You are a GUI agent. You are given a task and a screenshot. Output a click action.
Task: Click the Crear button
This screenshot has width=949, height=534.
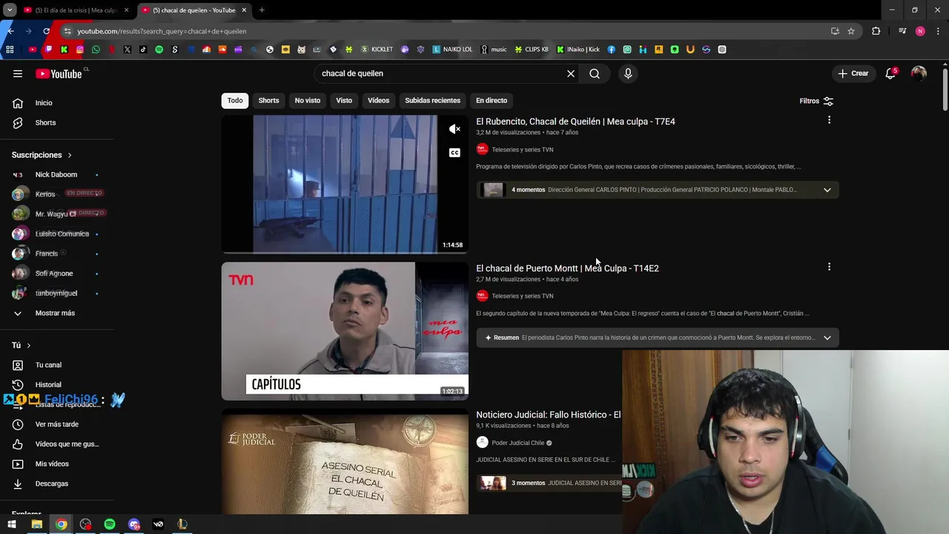pos(853,73)
